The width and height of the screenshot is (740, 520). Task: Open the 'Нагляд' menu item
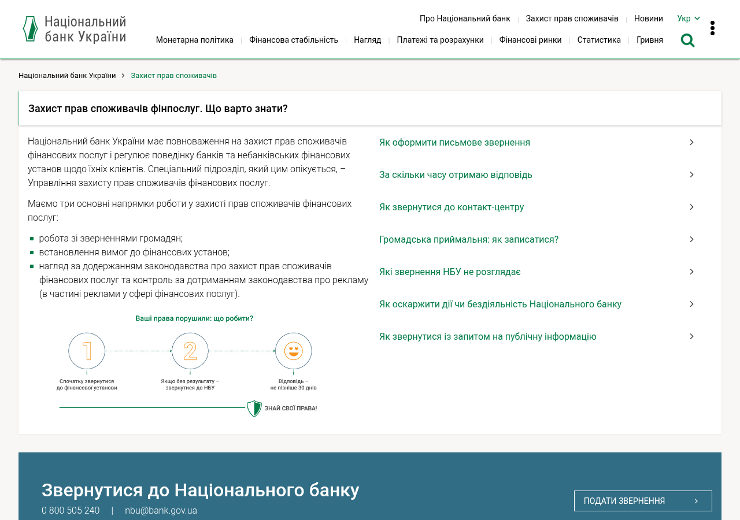pos(368,40)
